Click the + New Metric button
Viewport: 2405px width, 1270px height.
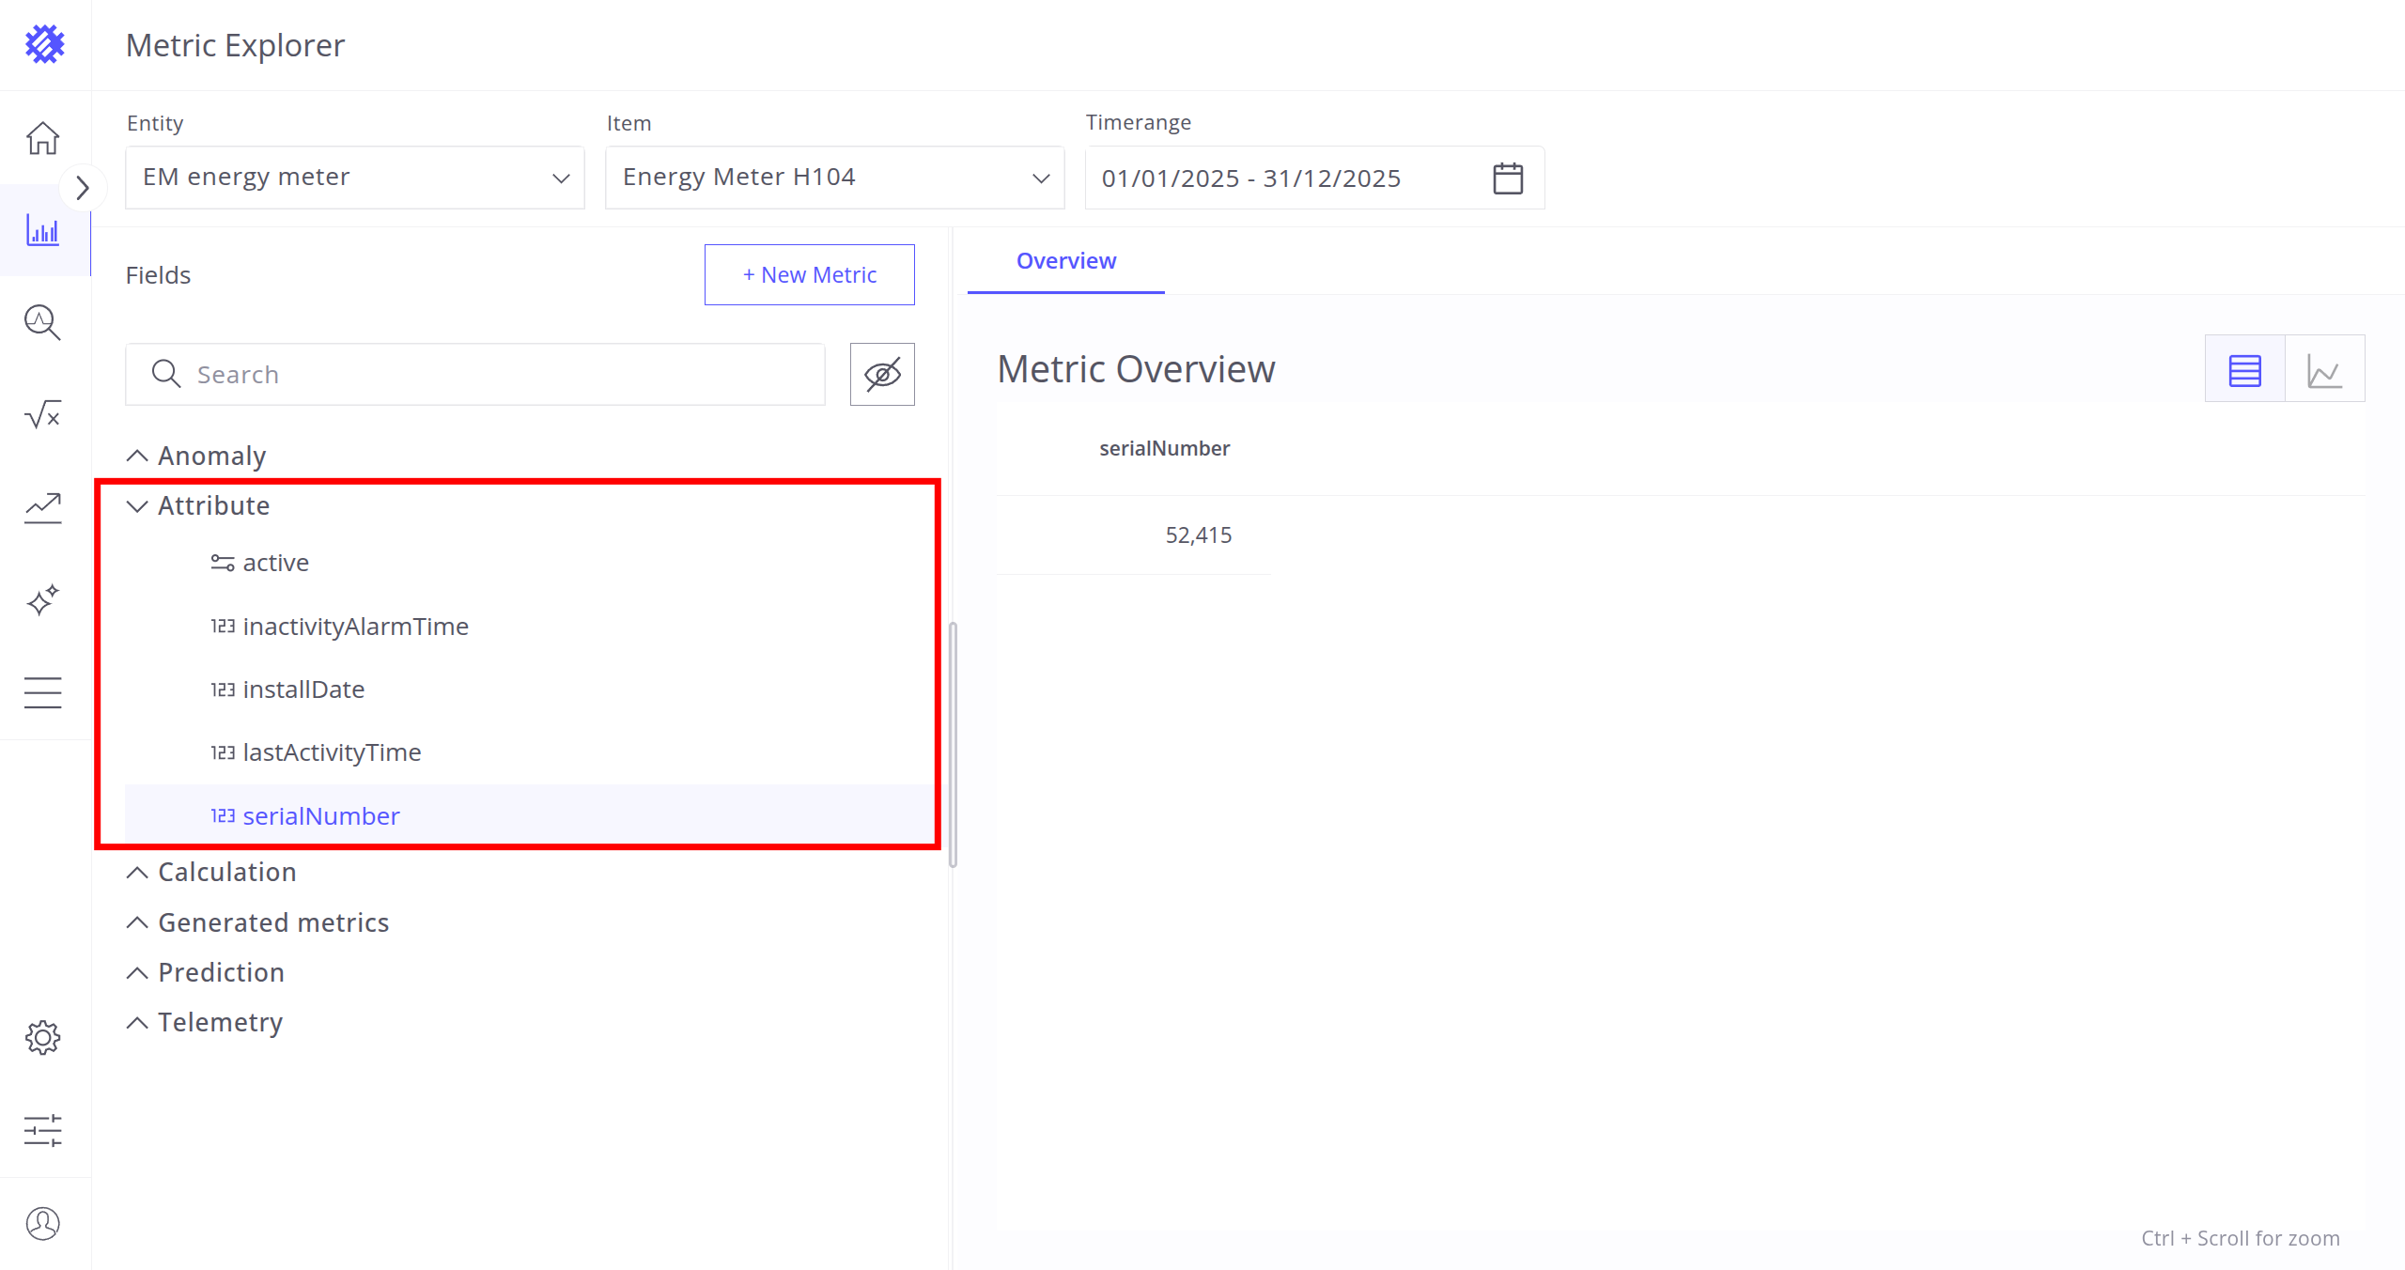point(809,275)
